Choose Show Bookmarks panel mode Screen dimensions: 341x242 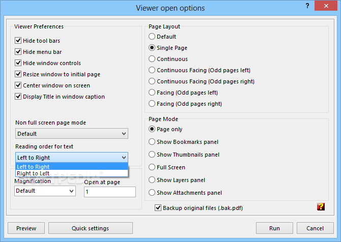tap(152, 142)
